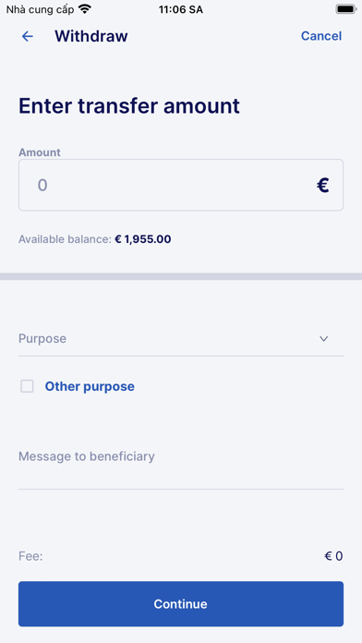Viewport: 362px width, 643px height.
Task: Click the Enter transfer amount heading
Action: (129, 106)
